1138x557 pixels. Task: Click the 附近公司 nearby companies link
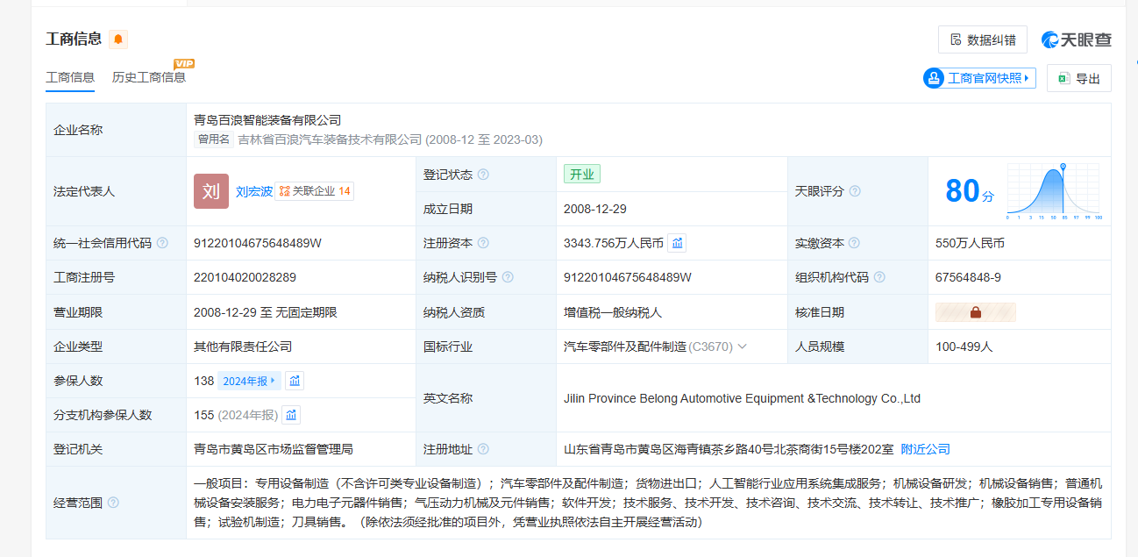(925, 449)
